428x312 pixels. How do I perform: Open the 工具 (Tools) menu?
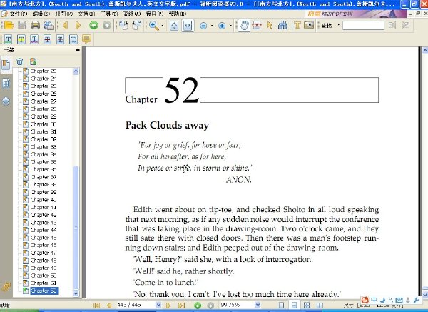point(109,14)
